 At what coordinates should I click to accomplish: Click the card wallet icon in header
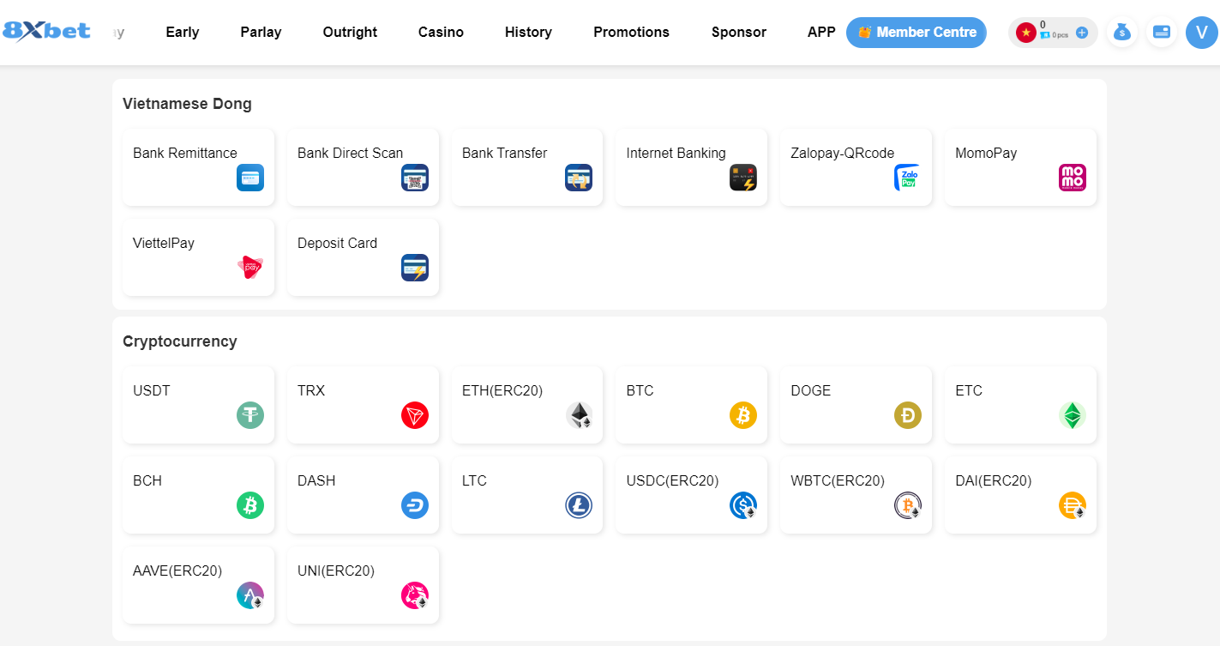pos(1162,33)
